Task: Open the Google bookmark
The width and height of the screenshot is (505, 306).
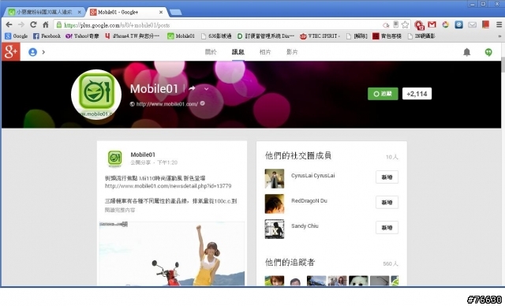Action: (x=17, y=36)
